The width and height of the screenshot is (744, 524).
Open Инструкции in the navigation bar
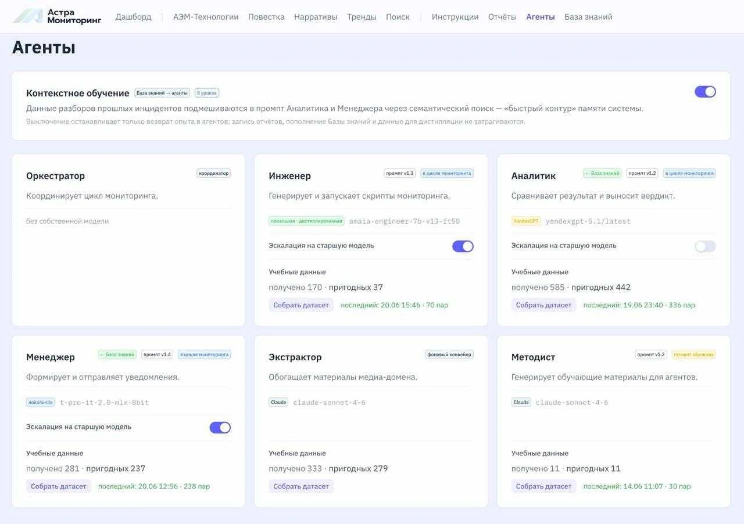455,17
